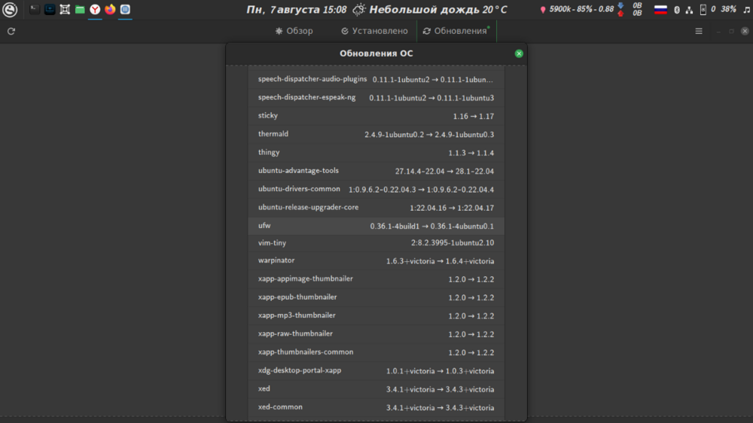Image resolution: width=753 pixels, height=423 pixels.
Task: Select the vim-tiny package row
Action: point(376,243)
